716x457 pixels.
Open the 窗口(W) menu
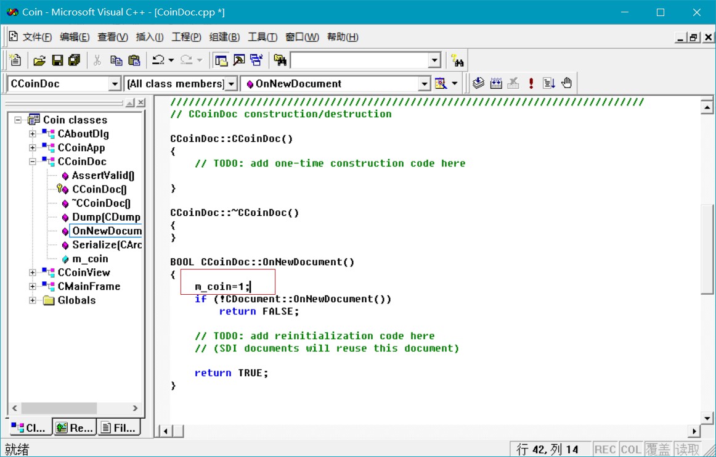[302, 37]
